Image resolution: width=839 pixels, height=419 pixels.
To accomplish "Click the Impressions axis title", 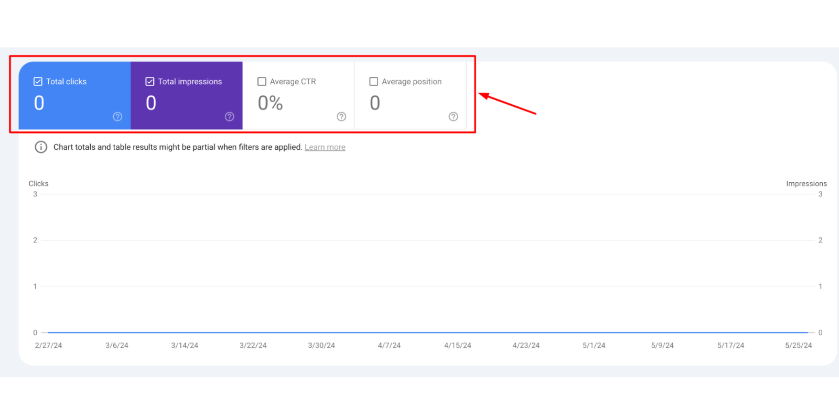I will click(x=806, y=184).
